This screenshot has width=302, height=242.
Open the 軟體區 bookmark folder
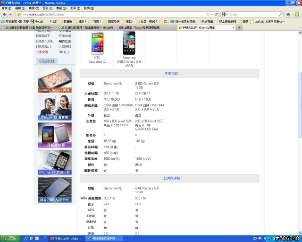click(x=66, y=21)
